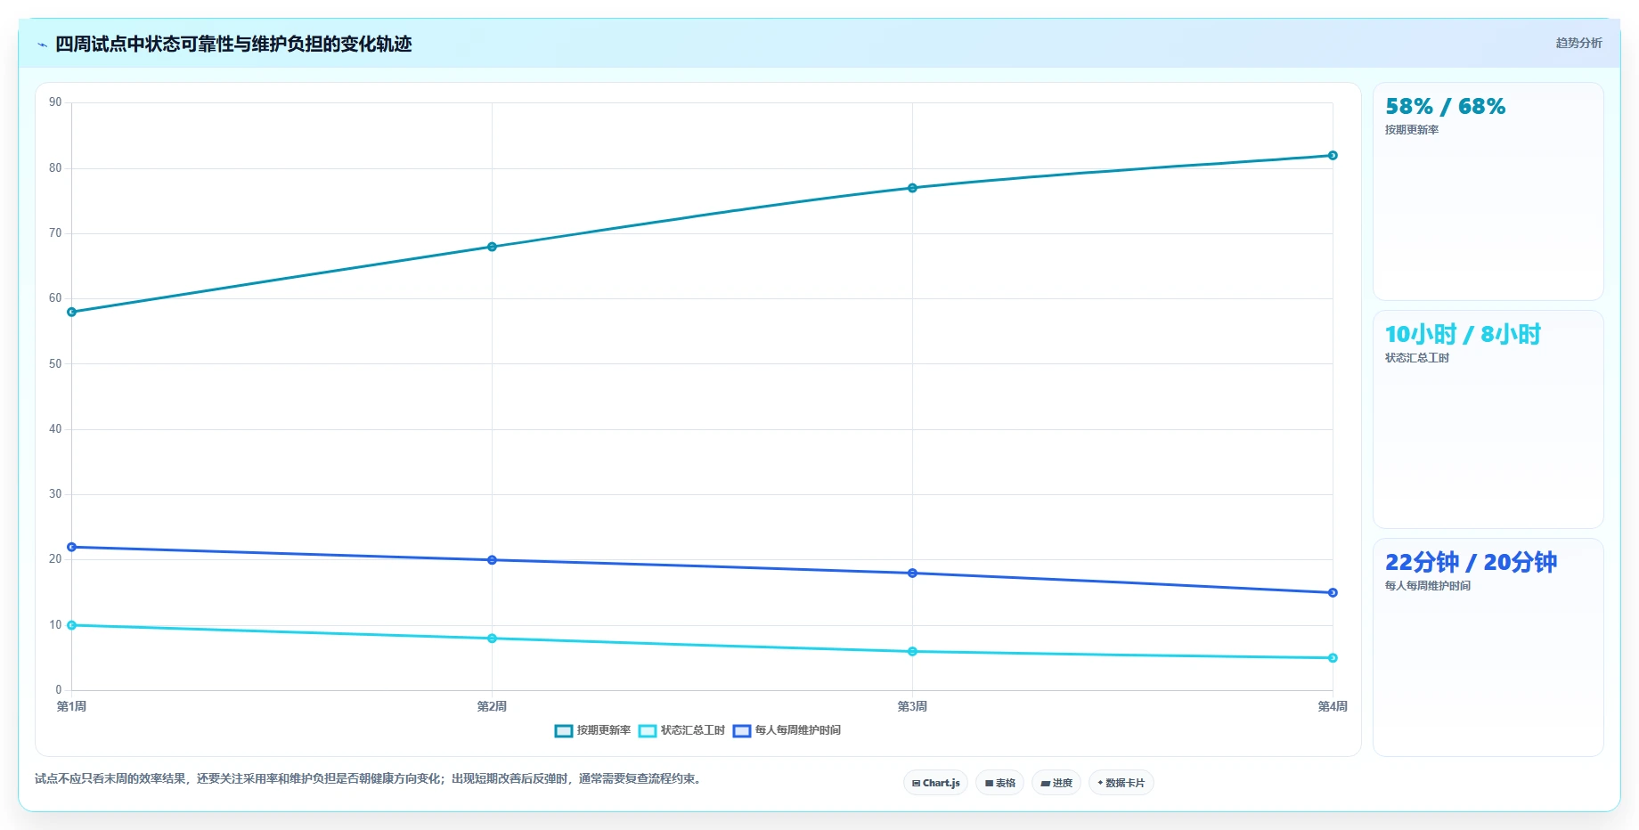1639x830 pixels.
Task: Select the Chart.js pill tag
Action: pos(935,783)
